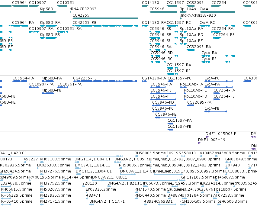This screenshot has width=257, height=206.
Task: Select the CG5946-RD transcript label
Action: point(162,53)
